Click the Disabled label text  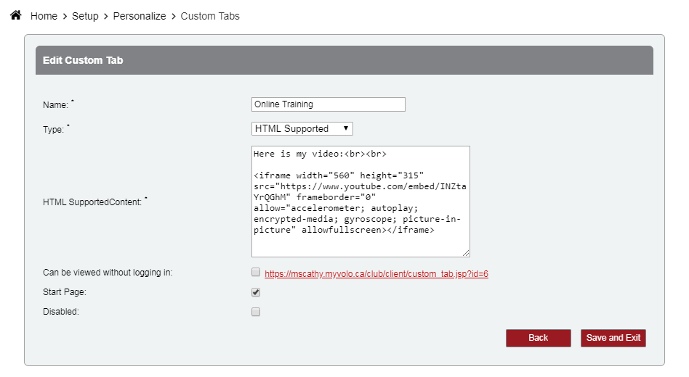coord(60,312)
